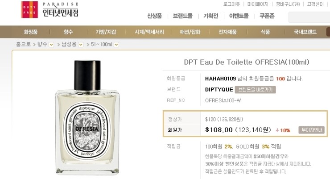Click the 브랜드몰 바로가기 button
Screen dimensions: 330x179
coord(255,90)
